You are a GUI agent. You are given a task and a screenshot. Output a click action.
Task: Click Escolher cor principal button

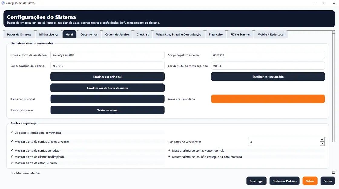click(107, 77)
